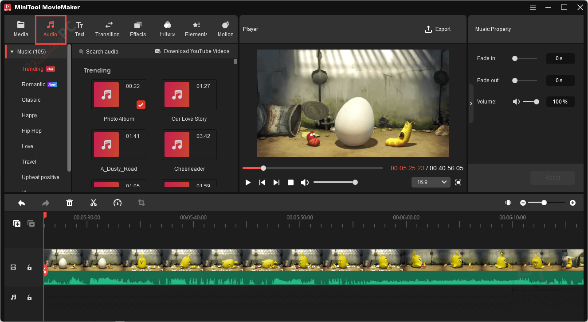Open the Filters tab
The width and height of the screenshot is (588, 322).
(x=167, y=29)
